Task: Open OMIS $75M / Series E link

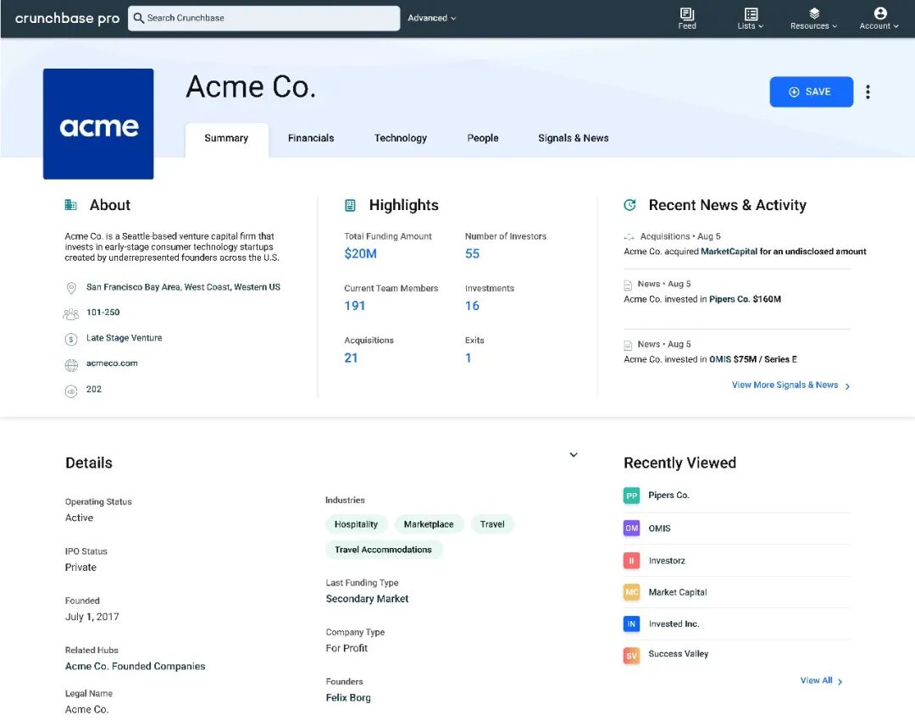Action: click(x=753, y=359)
